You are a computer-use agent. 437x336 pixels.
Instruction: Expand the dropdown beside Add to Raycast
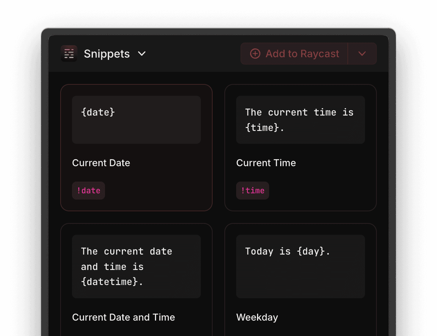362,54
